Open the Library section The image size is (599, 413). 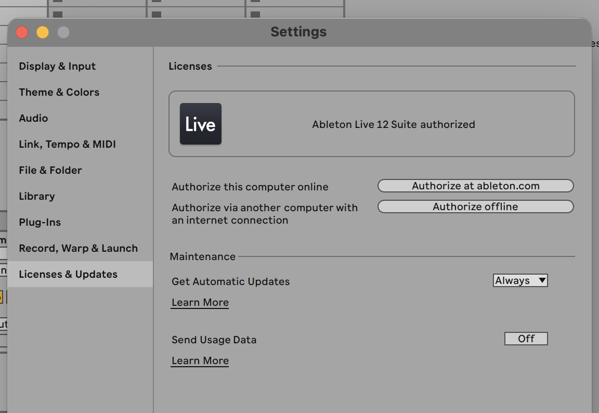click(x=36, y=196)
